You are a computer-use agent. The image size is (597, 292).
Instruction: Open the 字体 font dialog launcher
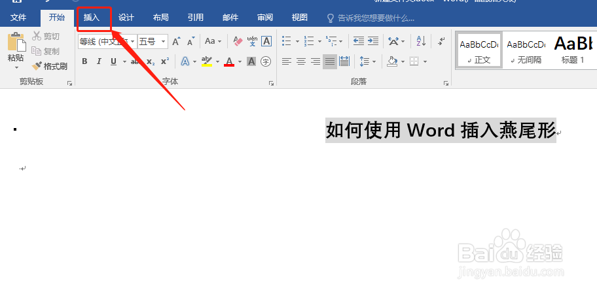pos(271,83)
